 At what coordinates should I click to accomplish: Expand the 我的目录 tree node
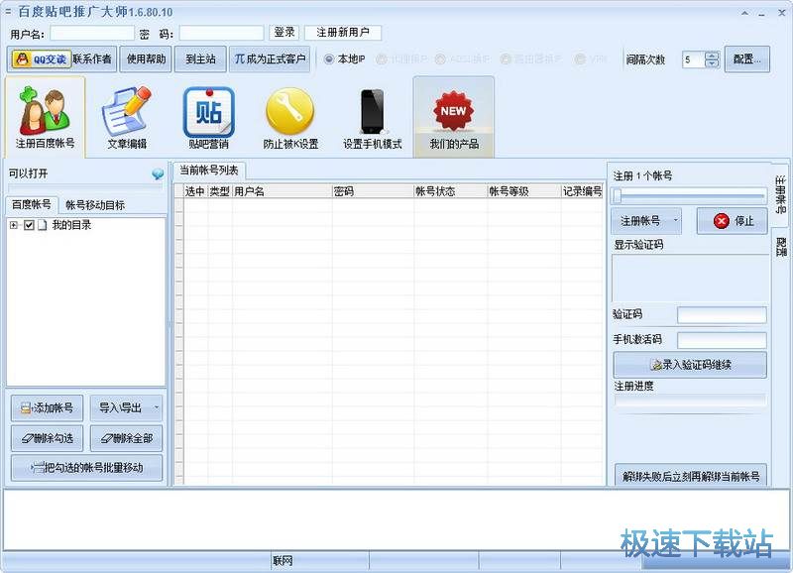14,226
